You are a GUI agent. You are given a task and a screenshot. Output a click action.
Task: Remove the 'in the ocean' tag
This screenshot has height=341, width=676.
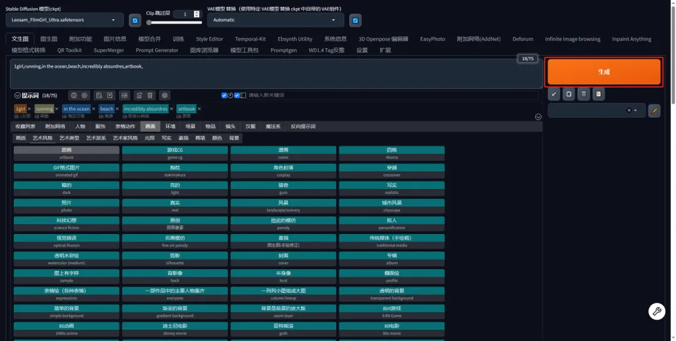click(x=93, y=109)
